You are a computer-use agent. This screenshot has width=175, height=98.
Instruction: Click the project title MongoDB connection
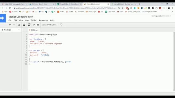(x=21, y=17)
